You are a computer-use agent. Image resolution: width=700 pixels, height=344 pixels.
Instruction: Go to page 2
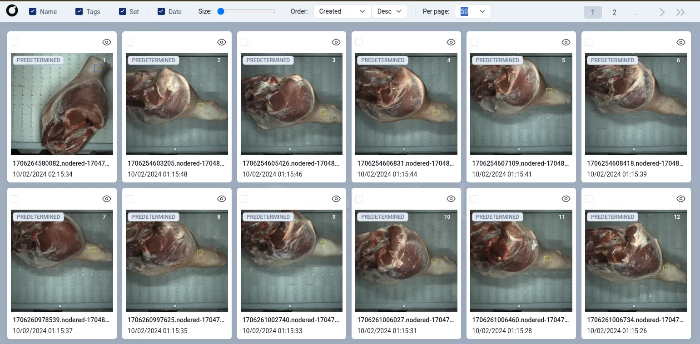coord(614,12)
